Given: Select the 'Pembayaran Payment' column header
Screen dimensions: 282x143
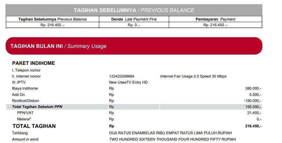Looking at the screenshot, I should pos(215,19).
